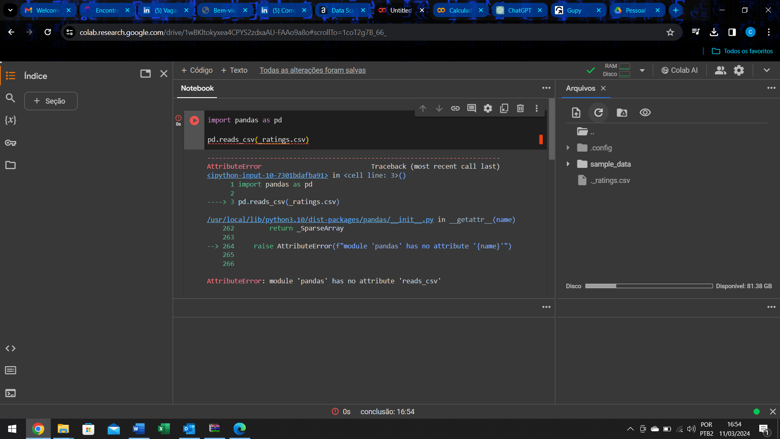Open the command palette icon
Viewport: 780px width, 439px height.
pyautogui.click(x=11, y=370)
